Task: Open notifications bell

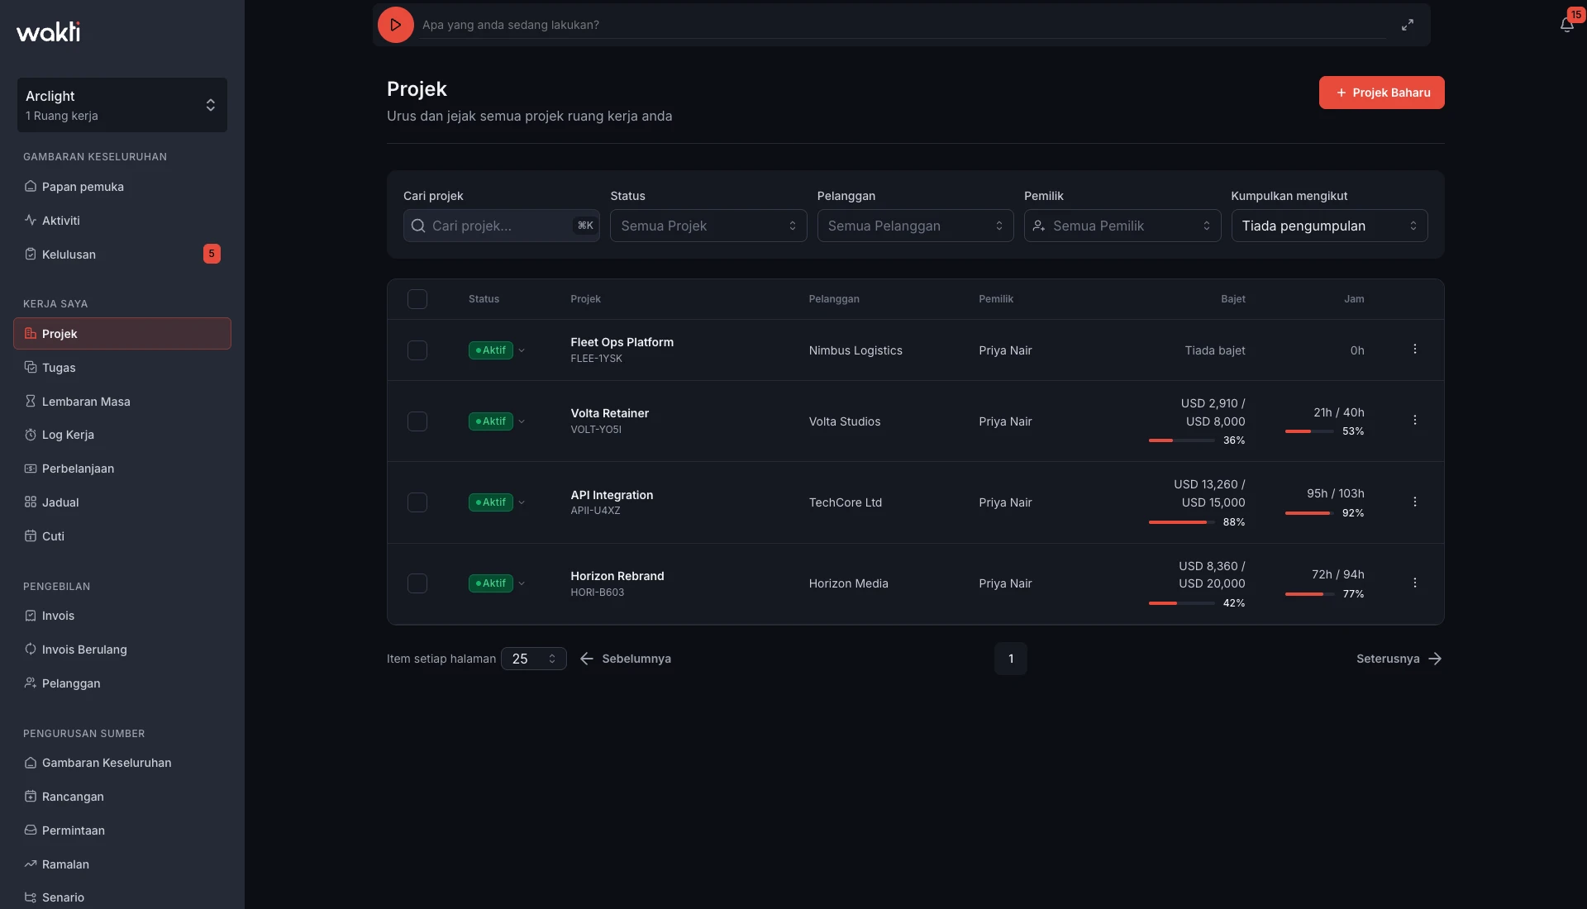Action: [1566, 25]
